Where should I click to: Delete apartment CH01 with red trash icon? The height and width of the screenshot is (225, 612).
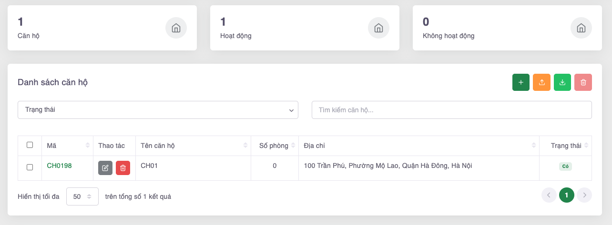(123, 168)
